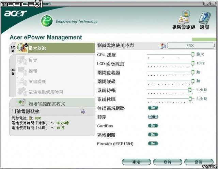Minimize the ePower Management window

click(206, 4)
